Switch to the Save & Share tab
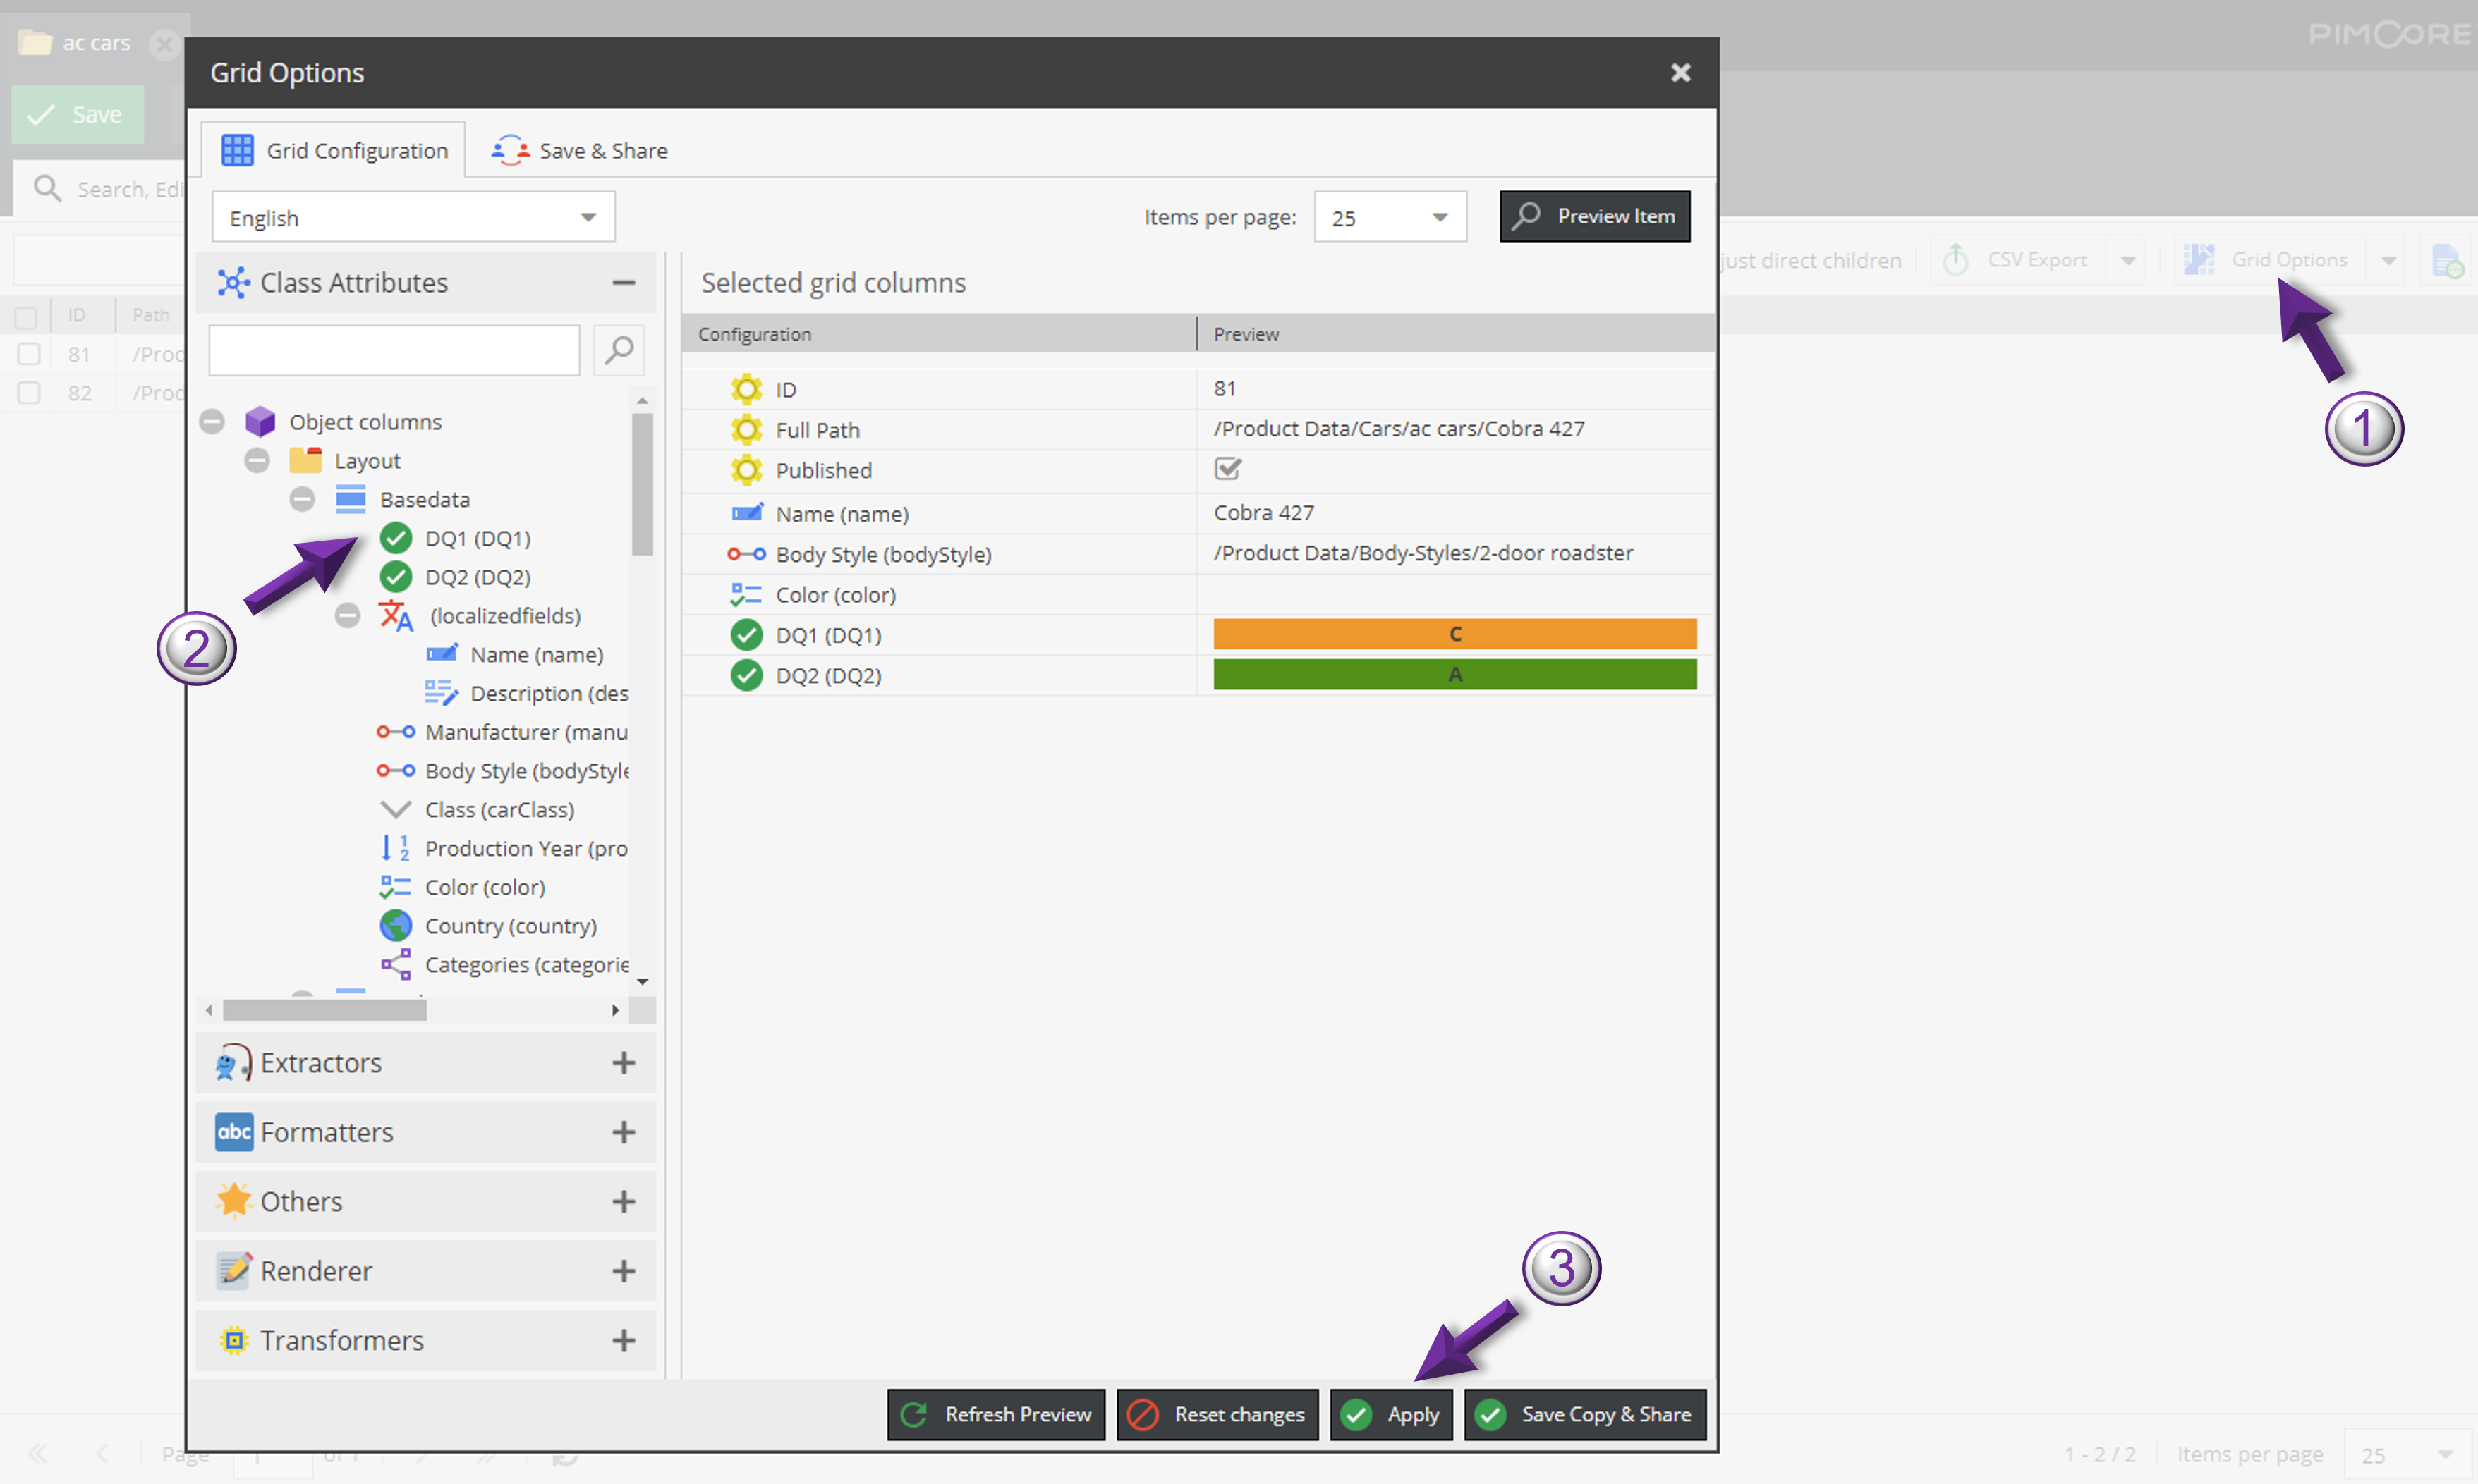Screen dimensions: 2478x1484 click(579, 150)
